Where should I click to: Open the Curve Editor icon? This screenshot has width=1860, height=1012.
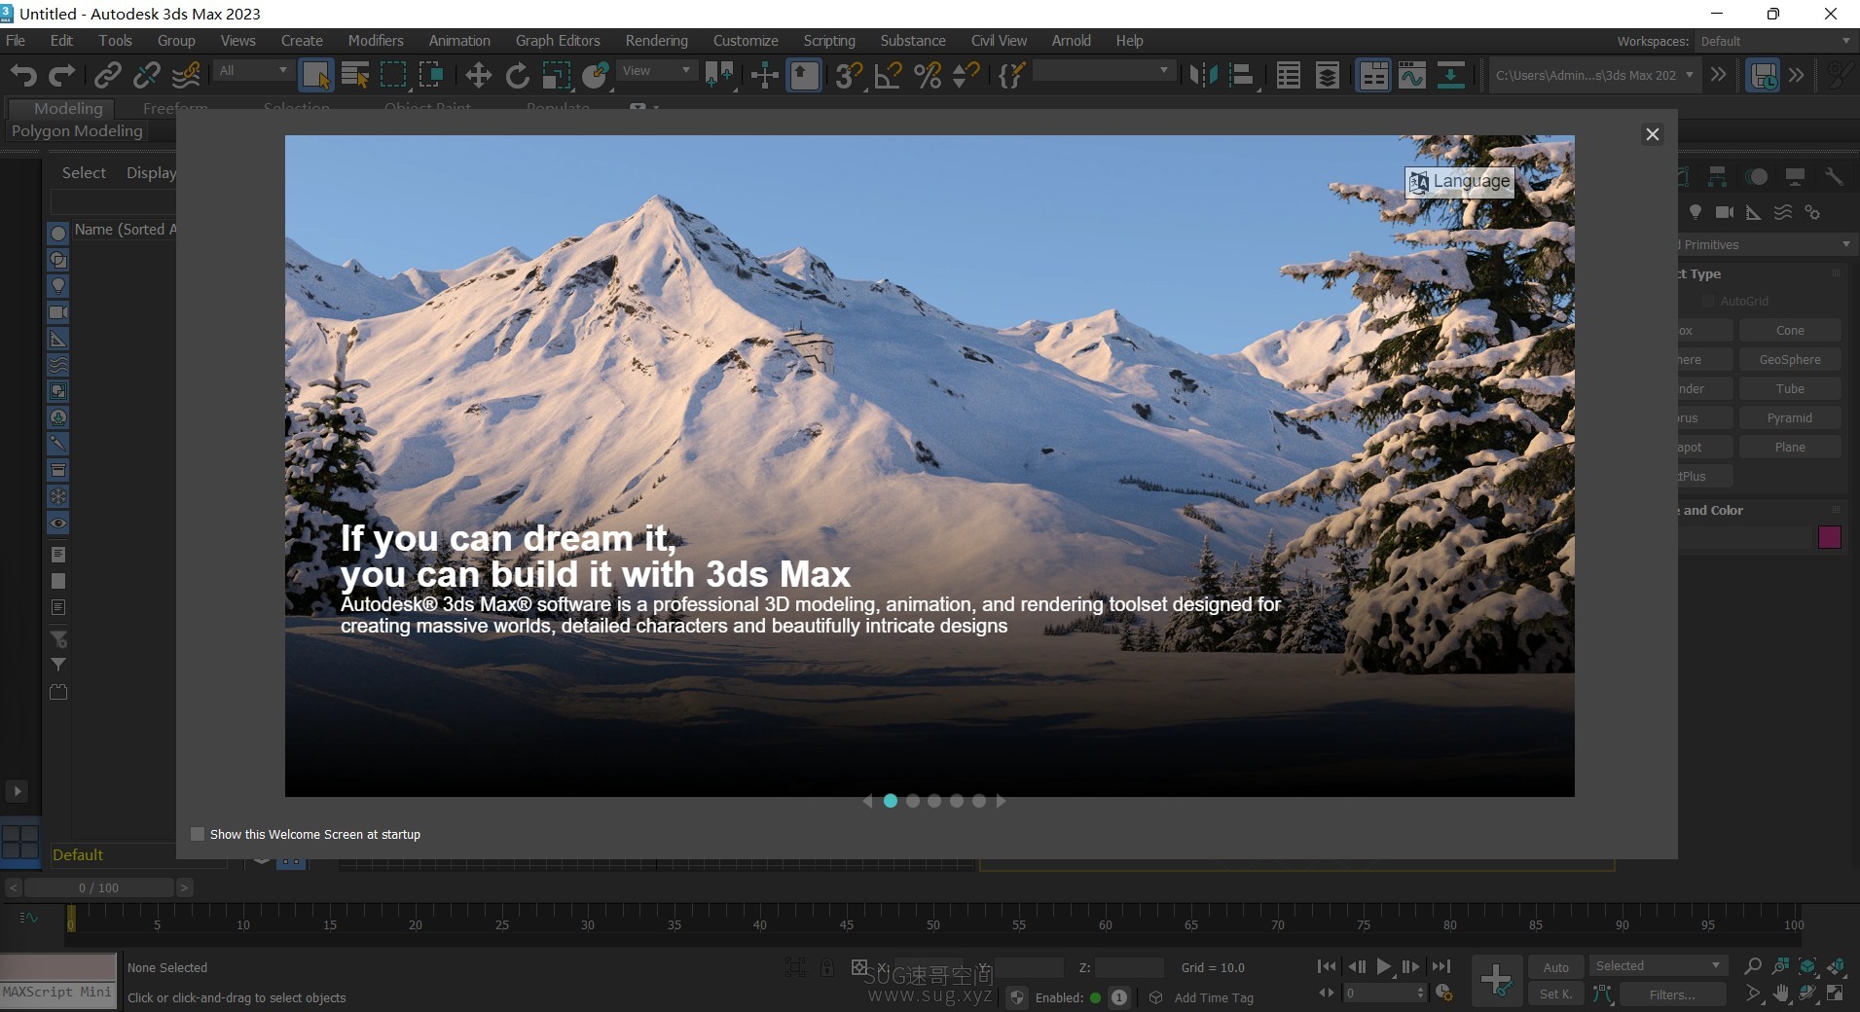tap(1412, 75)
